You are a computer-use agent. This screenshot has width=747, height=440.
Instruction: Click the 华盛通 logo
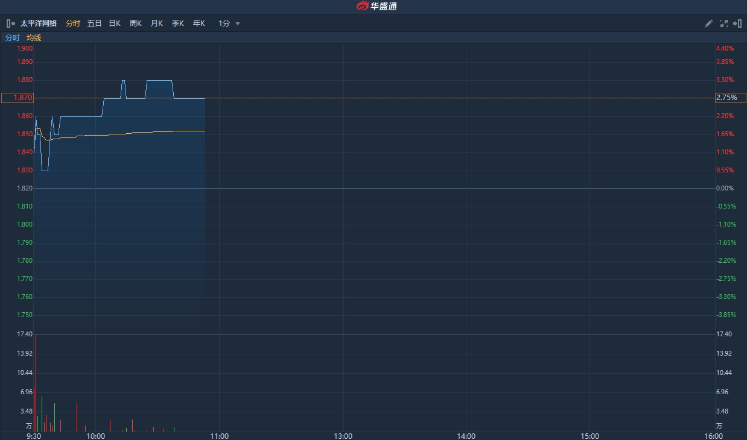(377, 7)
